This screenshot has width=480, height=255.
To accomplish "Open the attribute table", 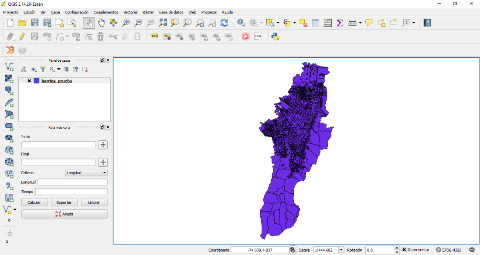I will (315, 23).
